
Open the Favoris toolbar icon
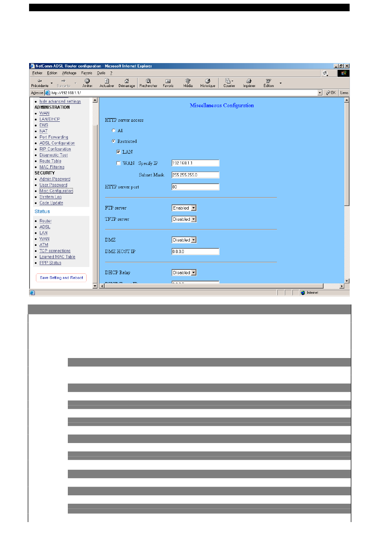[x=168, y=81]
